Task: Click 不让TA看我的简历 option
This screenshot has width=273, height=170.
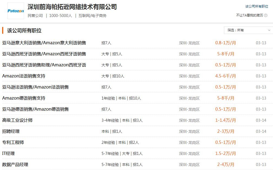Action: 249,15
